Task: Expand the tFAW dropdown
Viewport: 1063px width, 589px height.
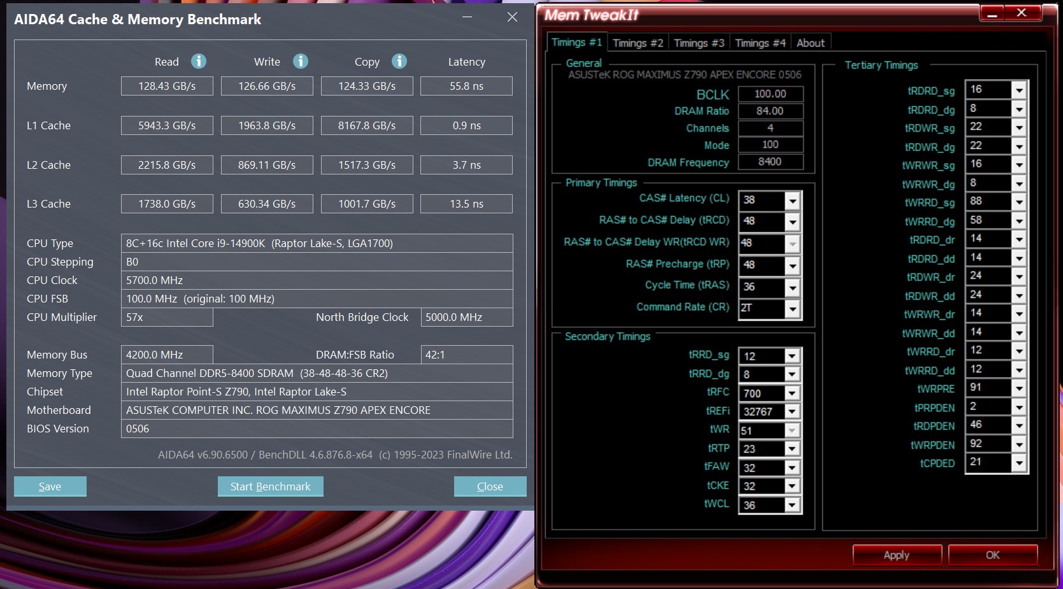Action: tap(792, 468)
